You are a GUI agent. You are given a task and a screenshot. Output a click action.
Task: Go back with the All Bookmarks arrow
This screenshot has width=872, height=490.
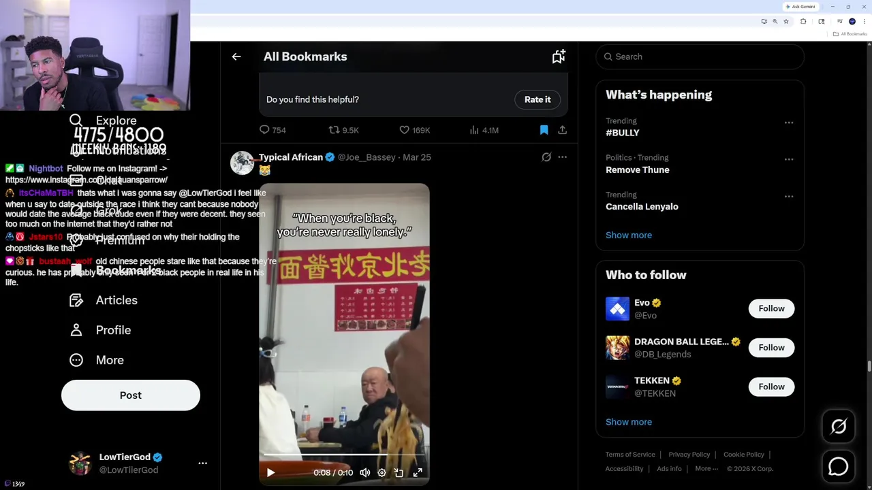coord(236,56)
